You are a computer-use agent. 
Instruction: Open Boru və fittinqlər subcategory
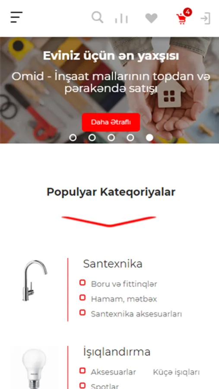(124, 284)
